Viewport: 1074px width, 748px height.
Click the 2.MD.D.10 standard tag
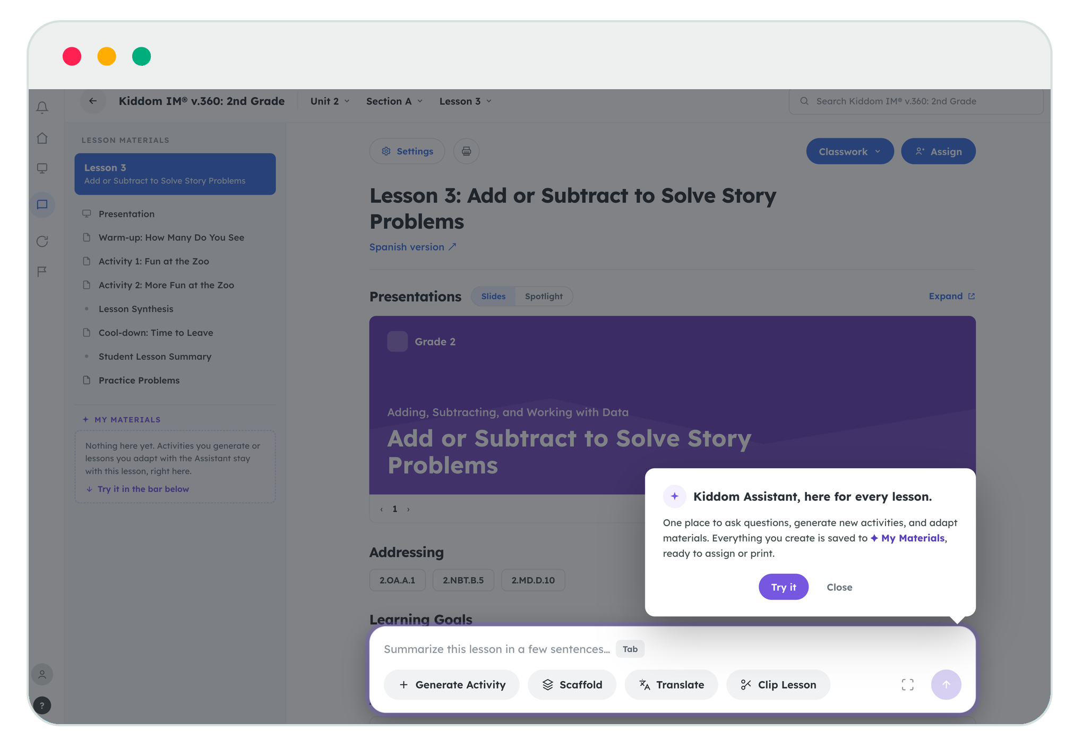pos(533,580)
